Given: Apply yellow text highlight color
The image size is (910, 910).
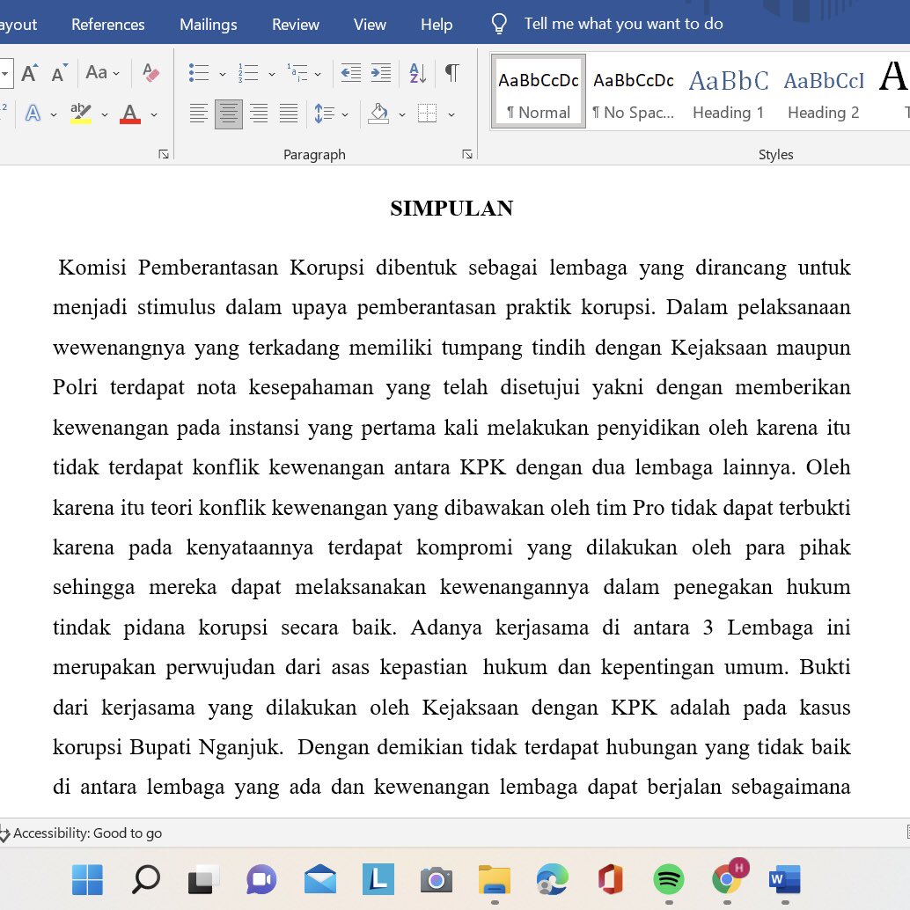Looking at the screenshot, I should (81, 114).
